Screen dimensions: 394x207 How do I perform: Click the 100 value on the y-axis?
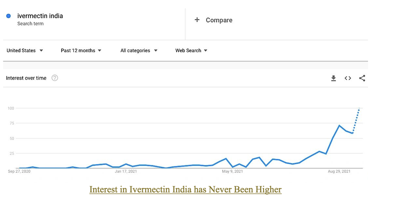click(x=11, y=108)
